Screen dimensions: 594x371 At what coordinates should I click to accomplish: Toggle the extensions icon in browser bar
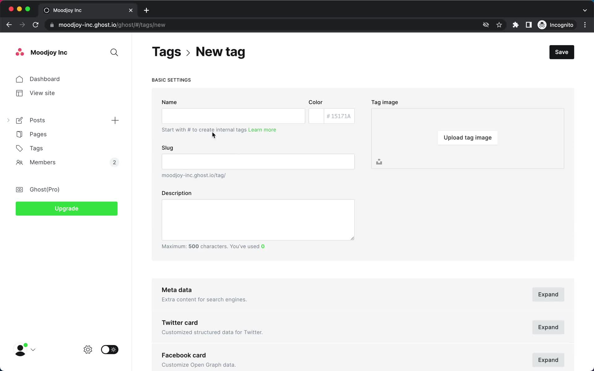tap(516, 25)
